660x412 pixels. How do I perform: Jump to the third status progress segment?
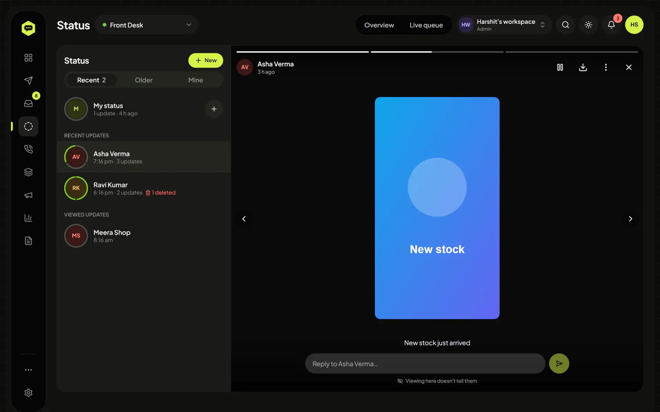(572, 52)
